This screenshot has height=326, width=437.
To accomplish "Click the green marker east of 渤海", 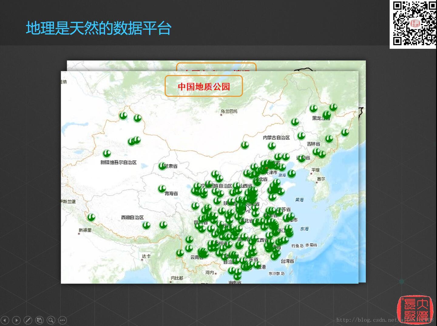I will pos(292,174).
